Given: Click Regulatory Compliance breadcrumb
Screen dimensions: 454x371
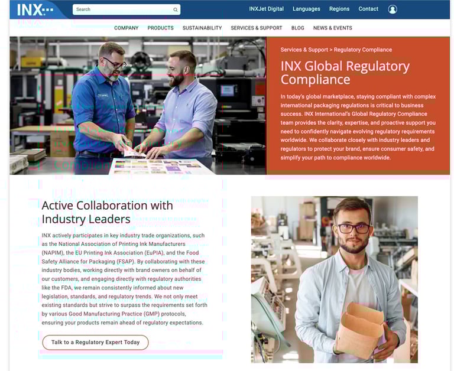Looking at the screenshot, I should click(363, 50).
